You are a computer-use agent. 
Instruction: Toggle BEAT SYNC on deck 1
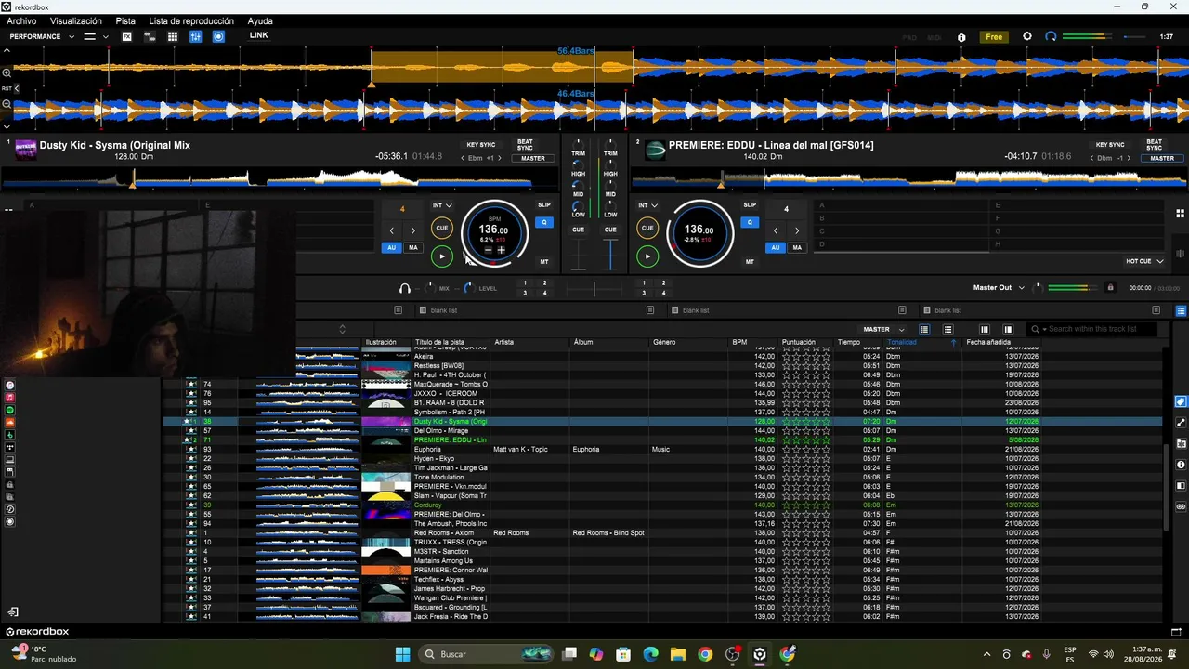pos(525,145)
